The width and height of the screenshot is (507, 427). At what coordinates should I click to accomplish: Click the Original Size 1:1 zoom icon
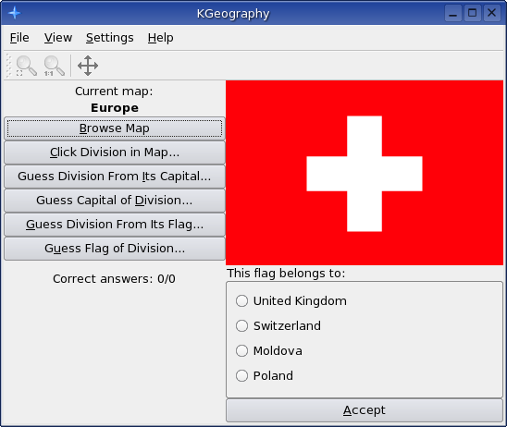(54, 66)
